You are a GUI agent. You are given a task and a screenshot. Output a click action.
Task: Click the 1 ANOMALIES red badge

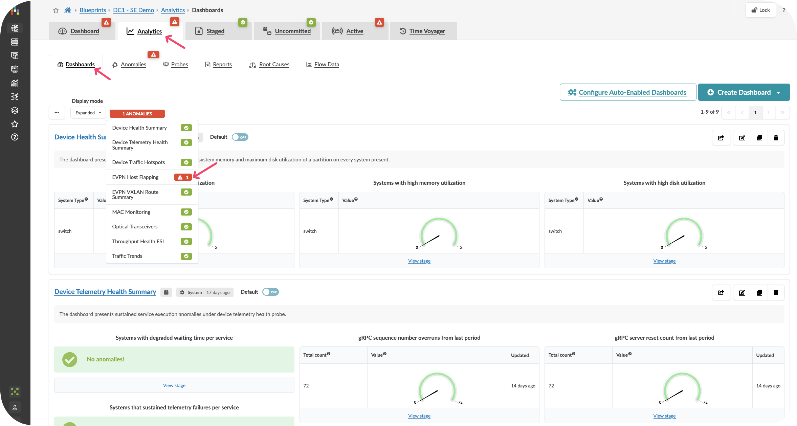[137, 114]
